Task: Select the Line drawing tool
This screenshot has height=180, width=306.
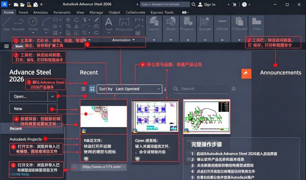Action: coord(6,24)
